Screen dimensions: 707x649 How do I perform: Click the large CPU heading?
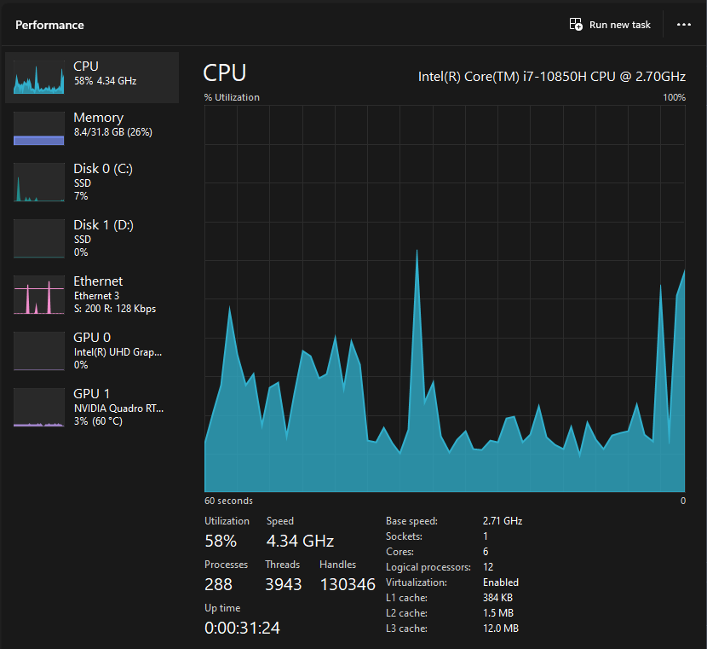point(226,73)
